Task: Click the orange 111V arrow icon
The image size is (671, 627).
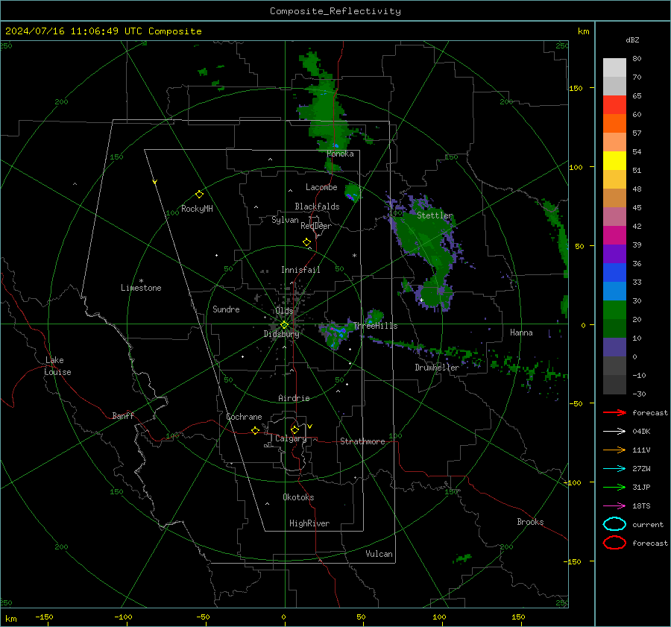Action: (x=614, y=450)
